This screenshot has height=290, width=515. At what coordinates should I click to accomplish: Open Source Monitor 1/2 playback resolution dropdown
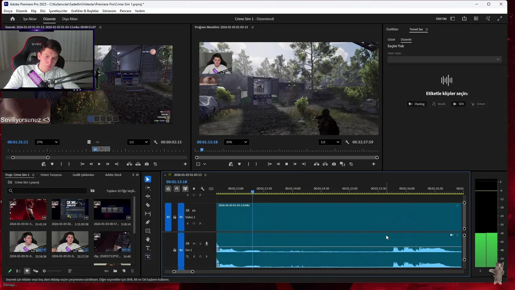click(138, 142)
